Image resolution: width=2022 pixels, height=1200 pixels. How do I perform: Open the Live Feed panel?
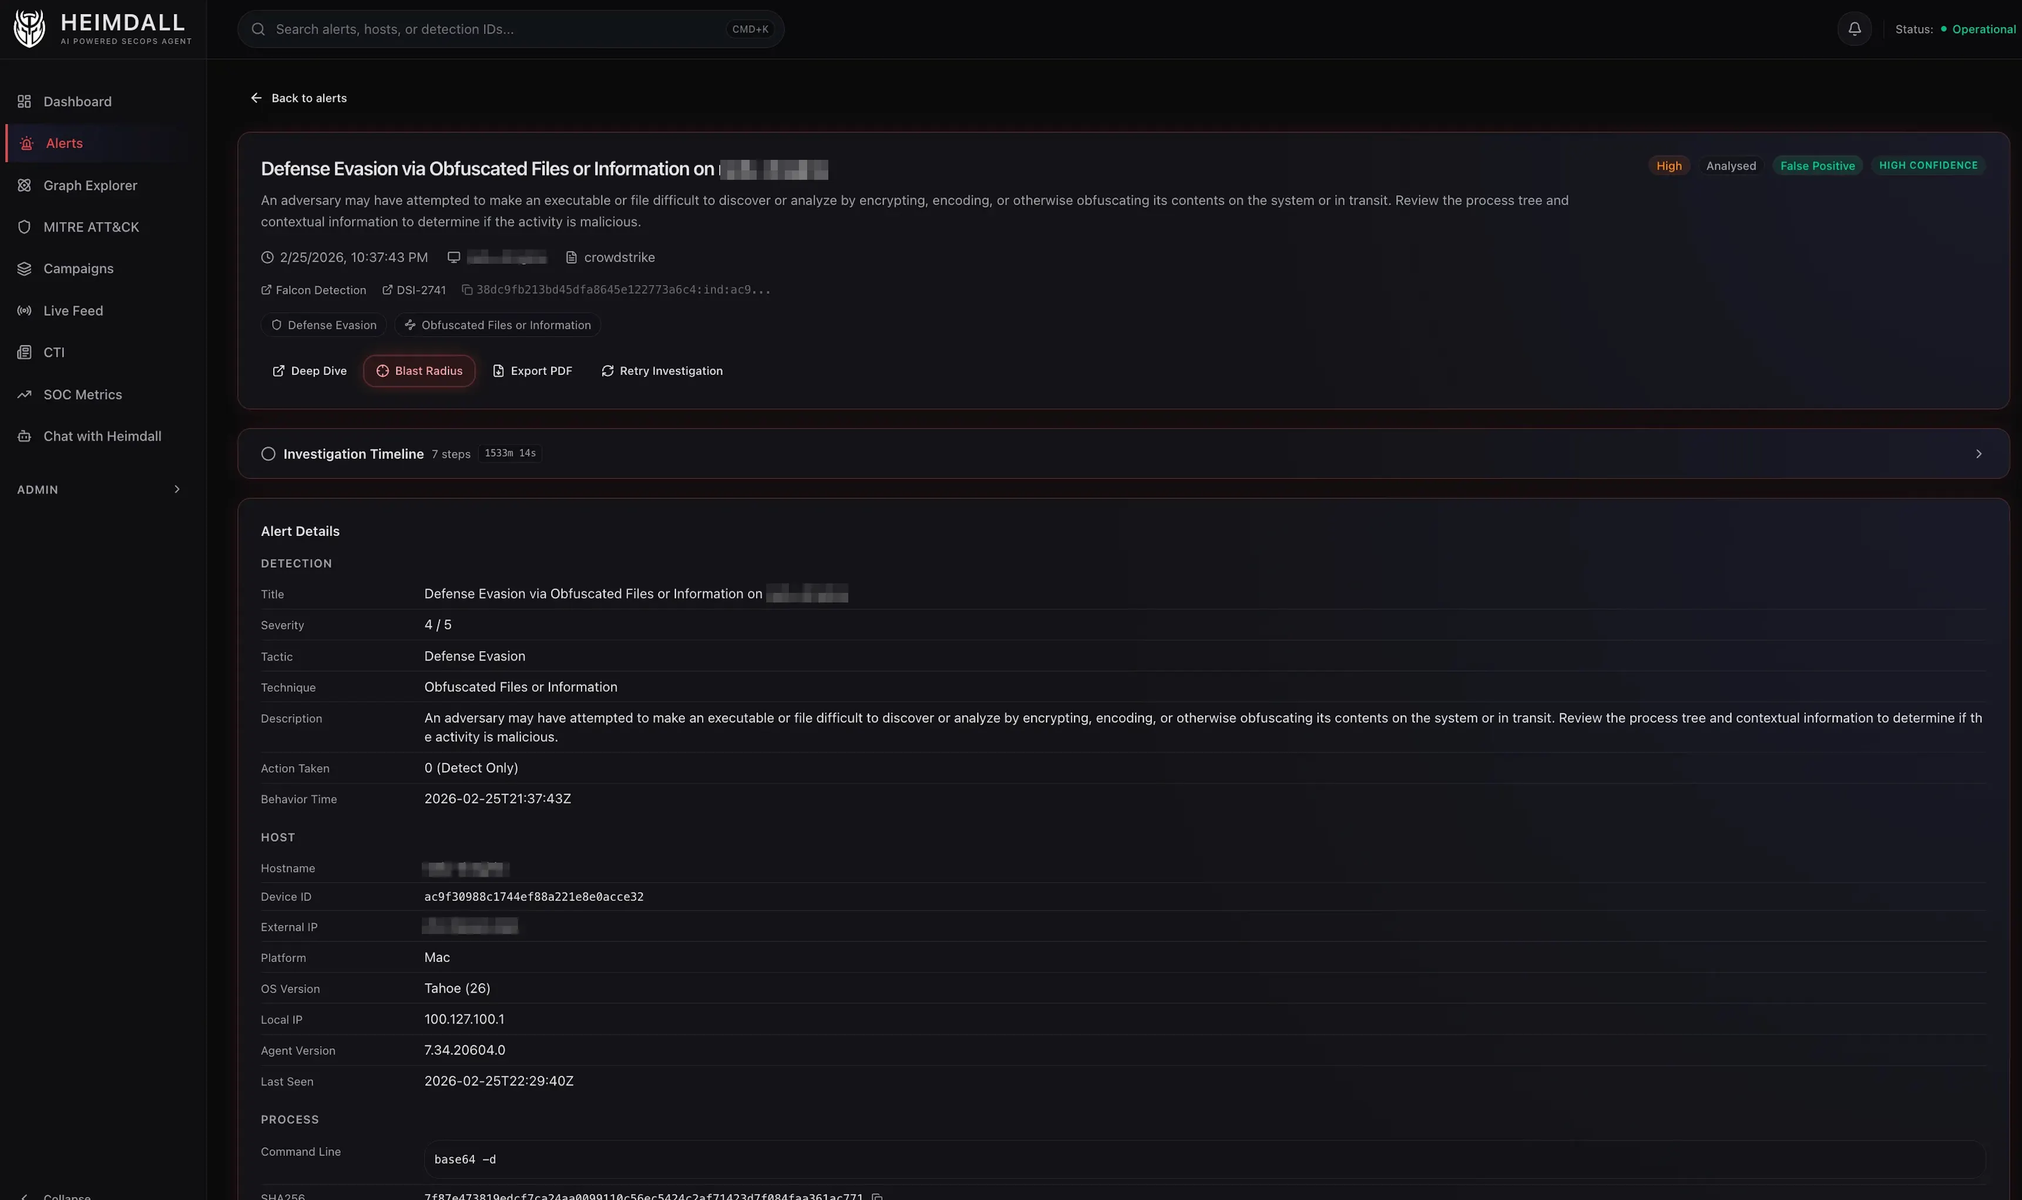(73, 310)
